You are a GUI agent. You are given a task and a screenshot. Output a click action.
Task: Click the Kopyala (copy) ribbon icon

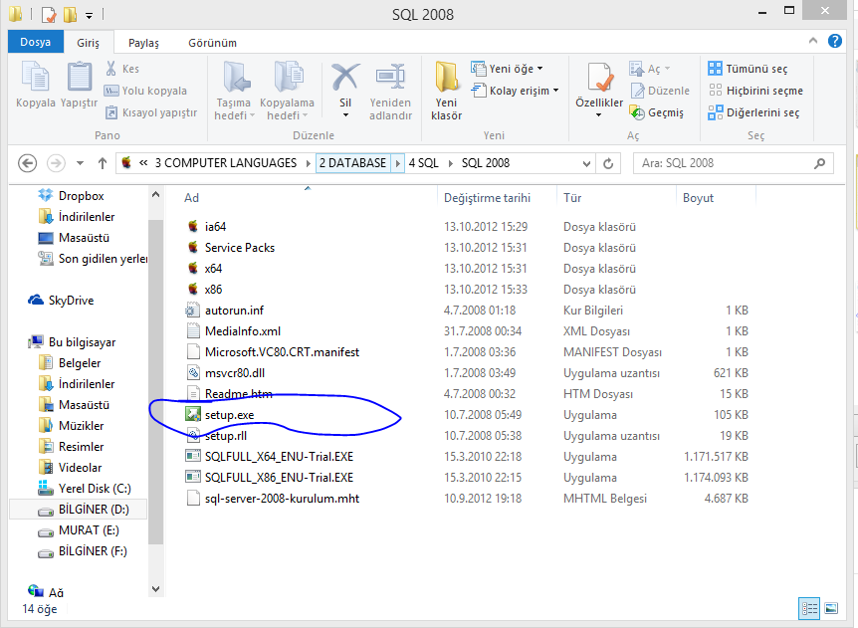point(35,77)
